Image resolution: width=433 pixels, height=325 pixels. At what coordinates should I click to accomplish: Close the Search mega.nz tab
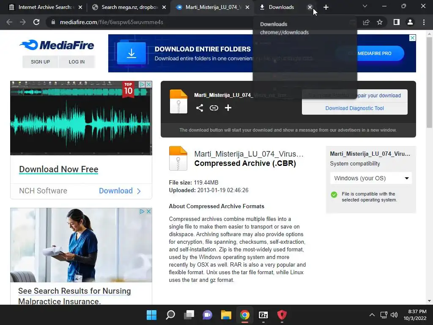click(164, 7)
